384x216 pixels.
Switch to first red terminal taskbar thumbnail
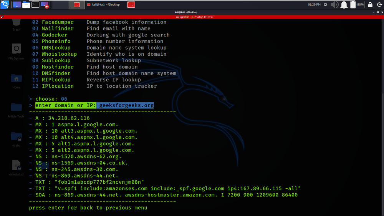point(77,5)
